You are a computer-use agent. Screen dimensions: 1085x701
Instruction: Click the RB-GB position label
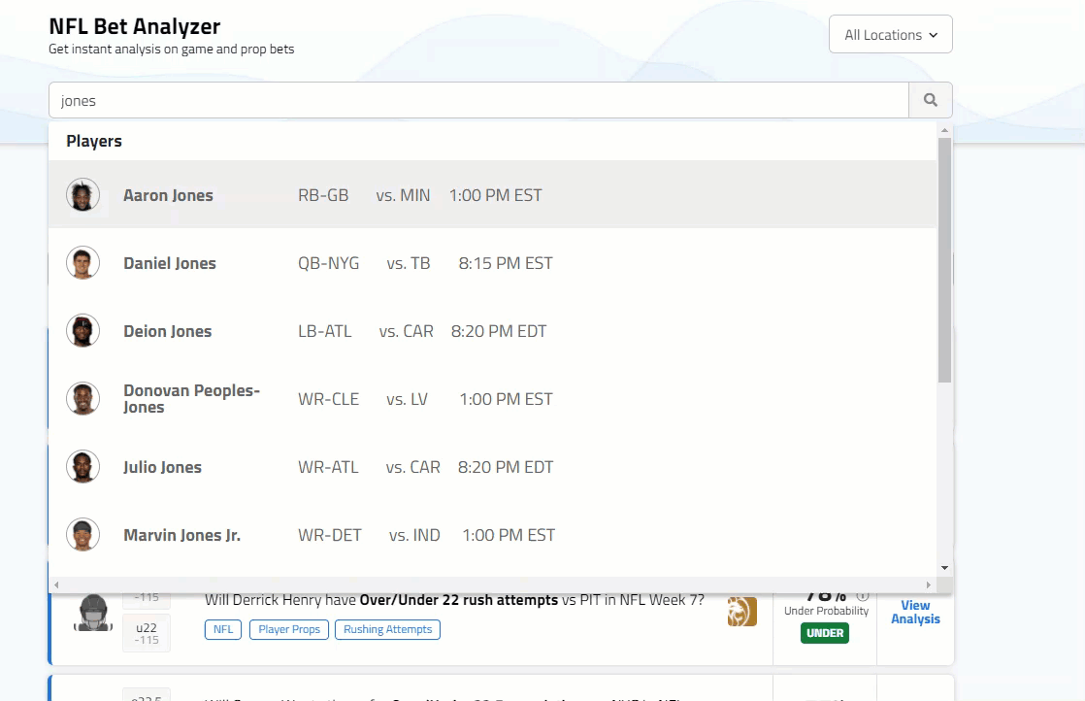point(323,195)
